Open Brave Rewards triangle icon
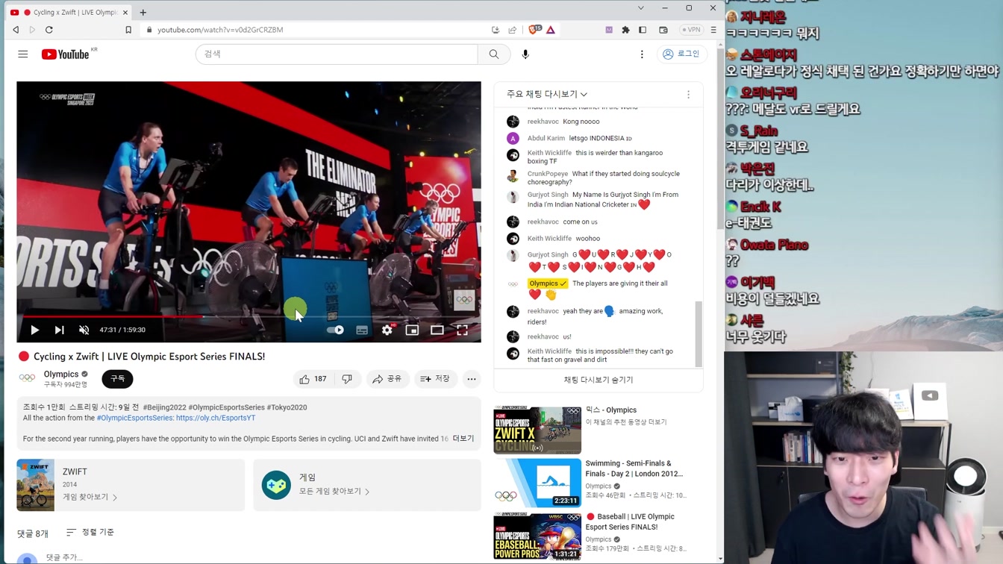The image size is (1003, 564). coord(551,30)
